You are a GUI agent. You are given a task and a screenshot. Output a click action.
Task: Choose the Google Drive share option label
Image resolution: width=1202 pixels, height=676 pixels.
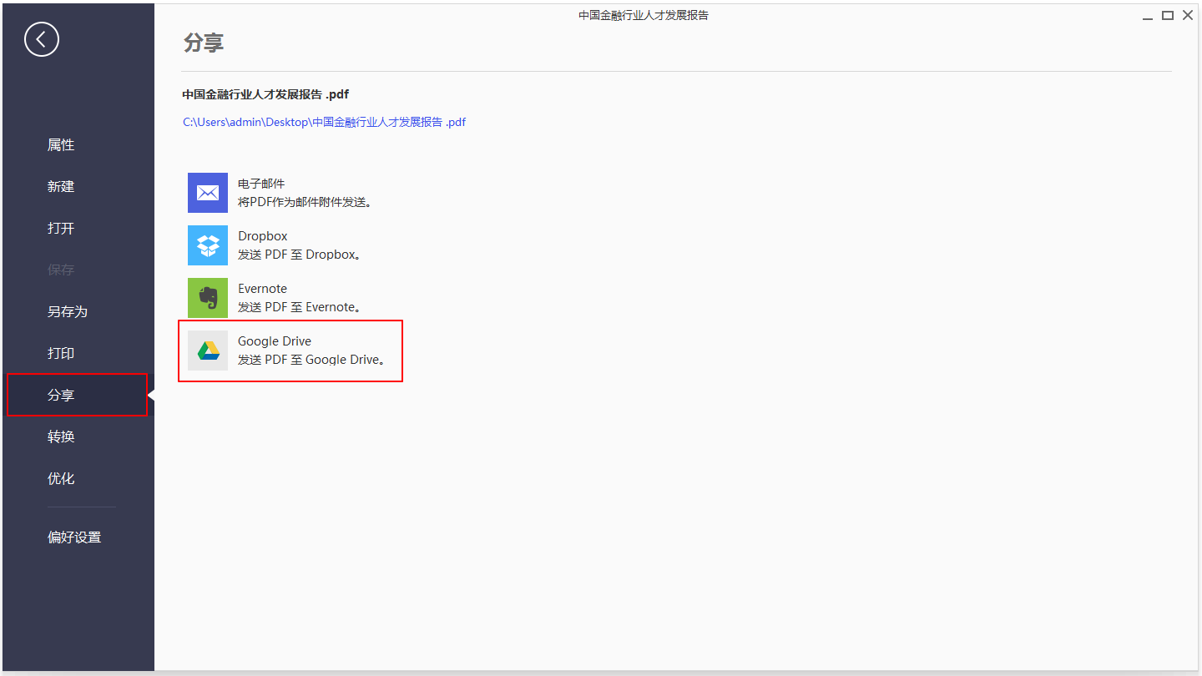[275, 341]
